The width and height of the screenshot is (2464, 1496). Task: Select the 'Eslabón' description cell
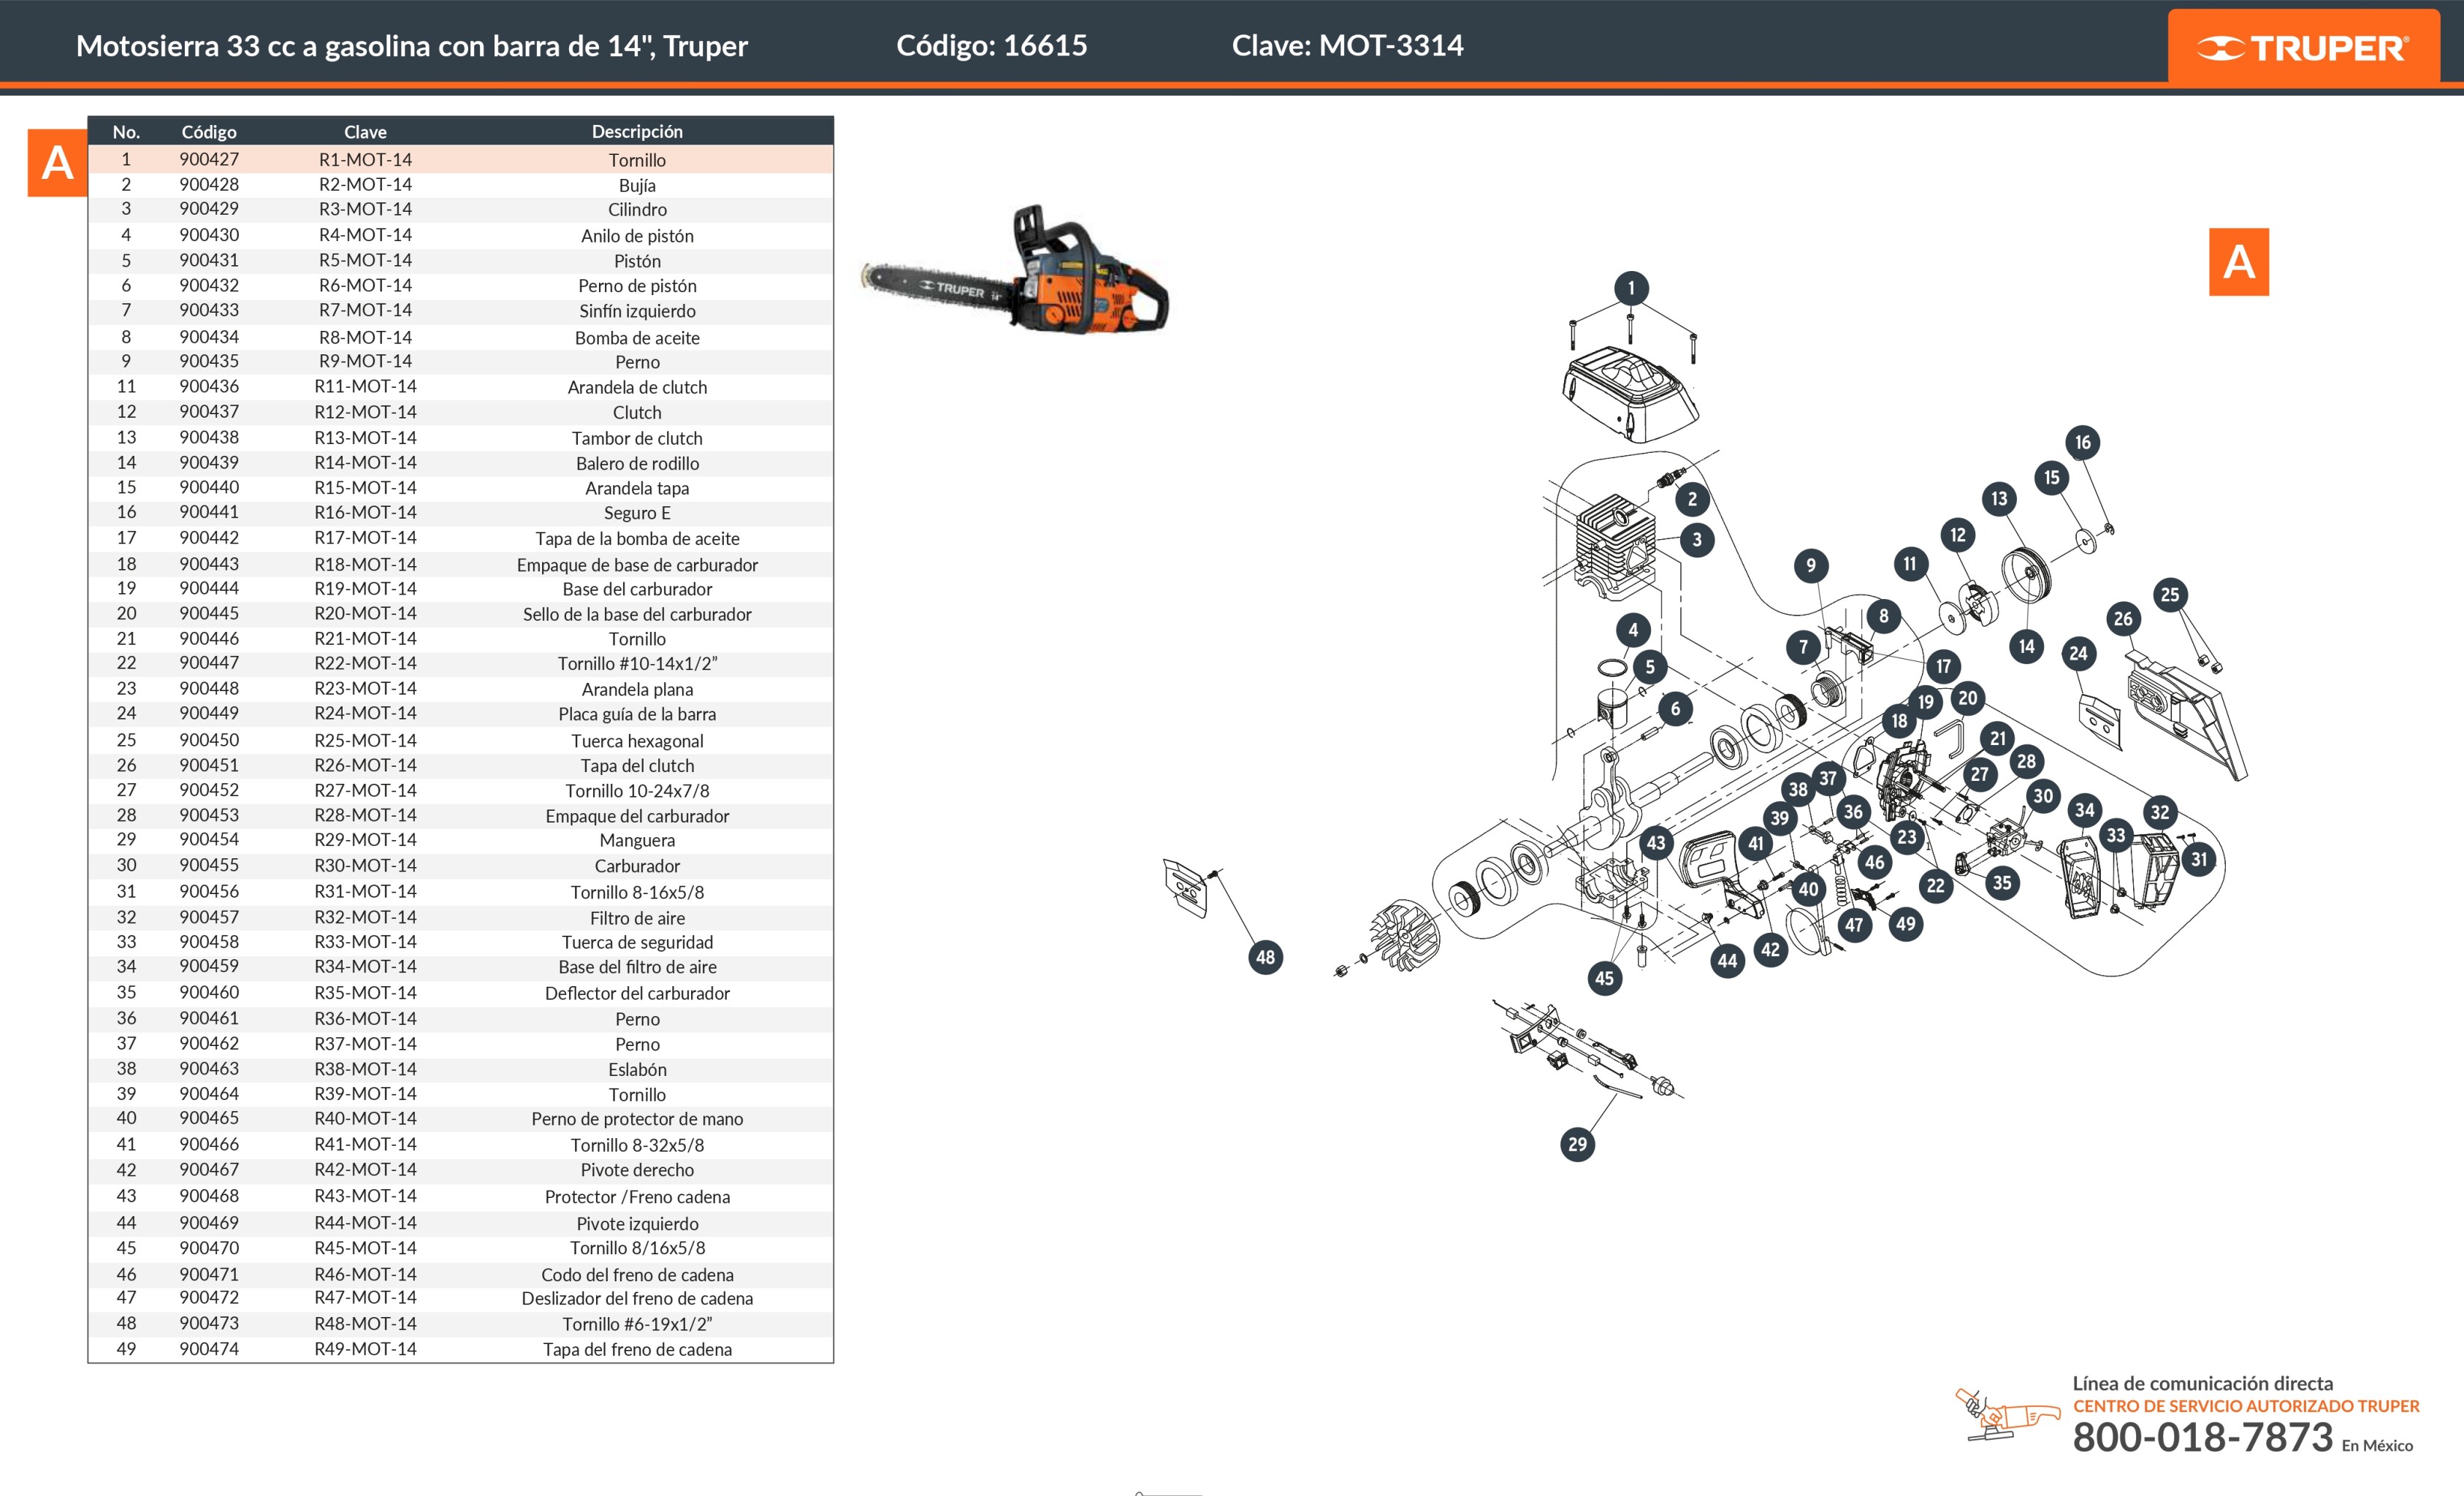pos(637,1069)
